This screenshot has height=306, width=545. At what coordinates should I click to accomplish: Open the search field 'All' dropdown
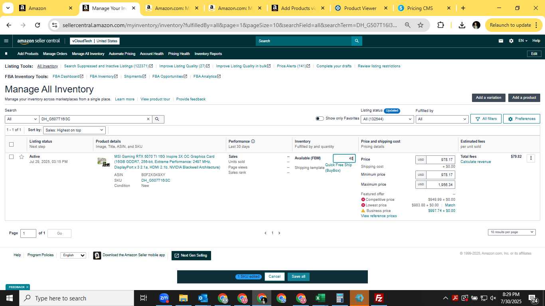pyautogui.click(x=22, y=119)
